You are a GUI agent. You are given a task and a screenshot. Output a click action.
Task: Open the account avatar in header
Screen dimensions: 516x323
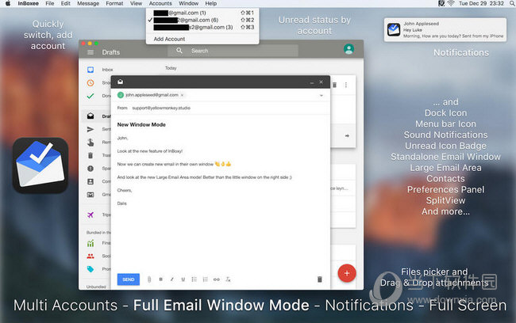348,49
